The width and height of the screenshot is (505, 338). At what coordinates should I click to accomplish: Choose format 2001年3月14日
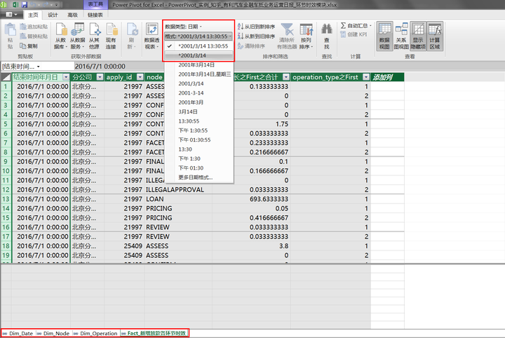(x=198, y=65)
